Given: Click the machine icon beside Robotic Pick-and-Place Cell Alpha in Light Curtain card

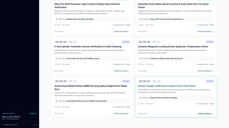Looking at the screenshot, I should click(x=57, y=19).
